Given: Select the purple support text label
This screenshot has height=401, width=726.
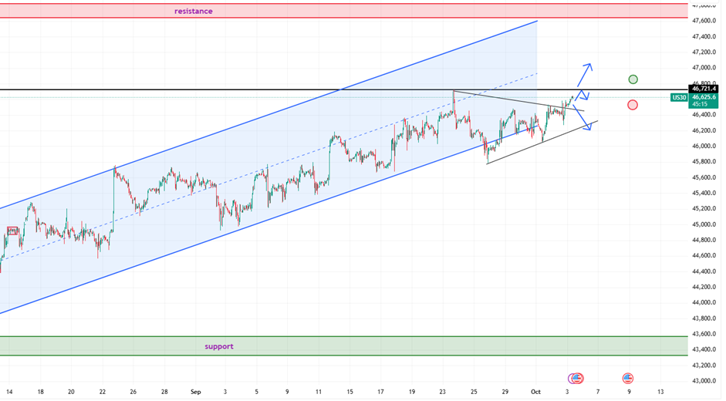Looking at the screenshot, I should pyautogui.click(x=218, y=347).
